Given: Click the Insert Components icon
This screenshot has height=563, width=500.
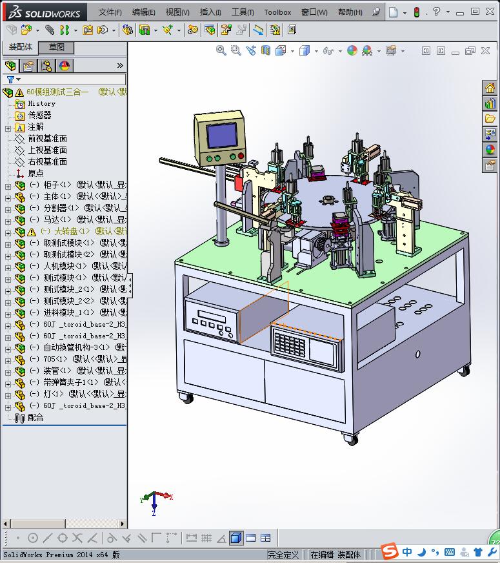Looking at the screenshot, I should tap(26, 30).
